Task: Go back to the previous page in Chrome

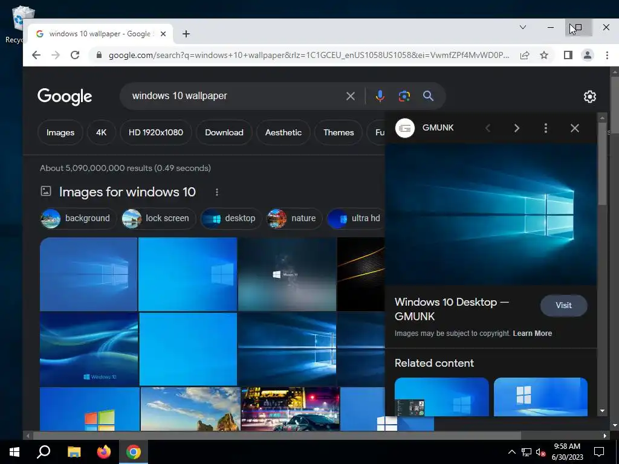Action: pyautogui.click(x=36, y=55)
